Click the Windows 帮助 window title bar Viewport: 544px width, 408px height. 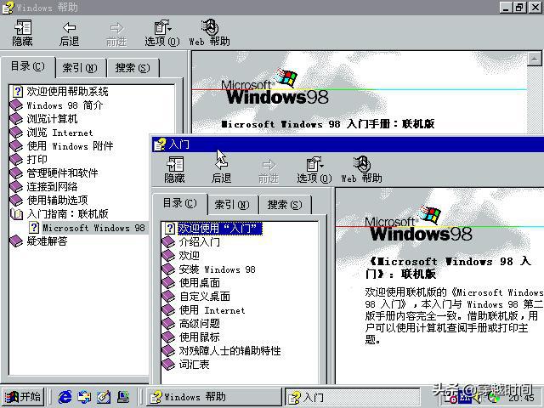(x=270, y=8)
